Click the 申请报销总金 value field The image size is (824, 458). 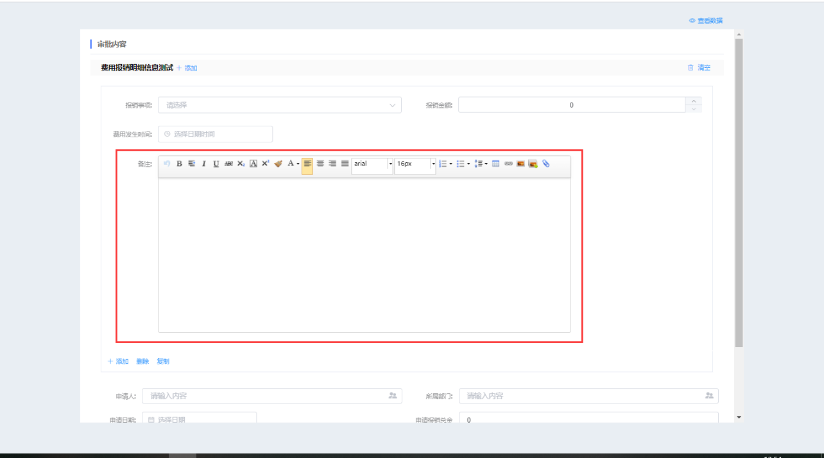coord(588,418)
